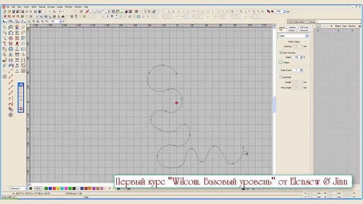Image resolution: width=363 pixels, height=204 pixels.
Task: Click the red anchor point on the curve
Action: click(176, 103)
